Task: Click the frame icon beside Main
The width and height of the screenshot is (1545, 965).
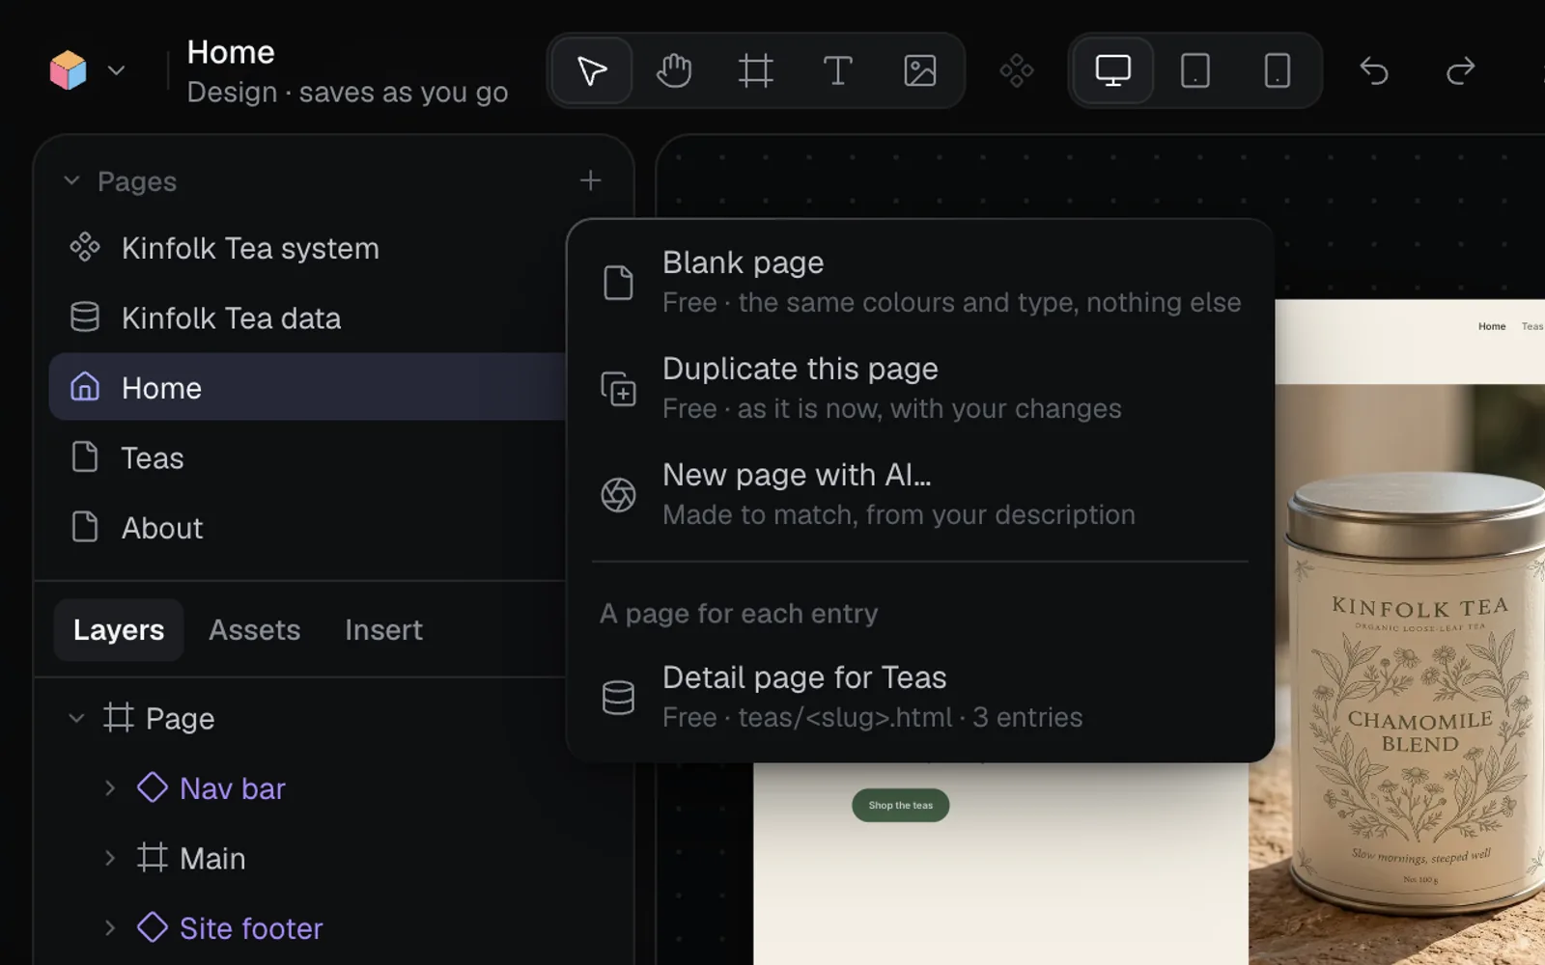Action: pyautogui.click(x=153, y=857)
